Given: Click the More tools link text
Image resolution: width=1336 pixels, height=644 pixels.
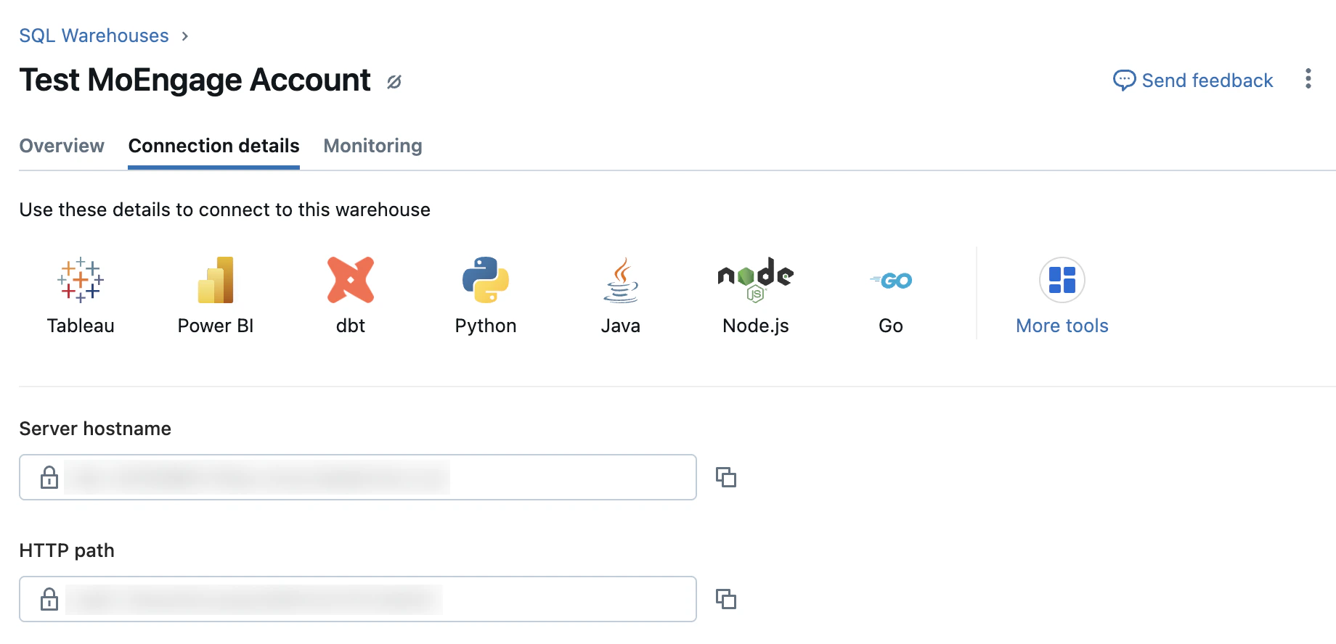Looking at the screenshot, I should 1062,326.
